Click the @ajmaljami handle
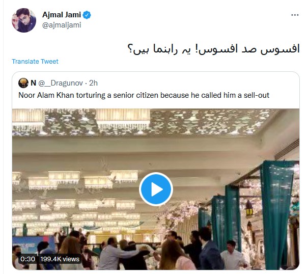 coord(62,25)
